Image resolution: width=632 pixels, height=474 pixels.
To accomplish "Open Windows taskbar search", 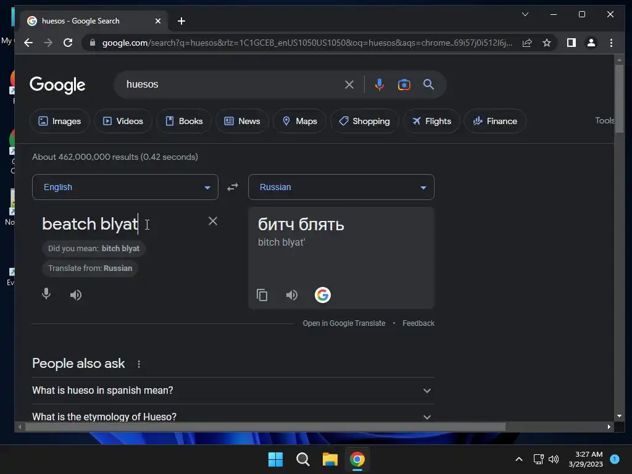I will click(x=302, y=459).
